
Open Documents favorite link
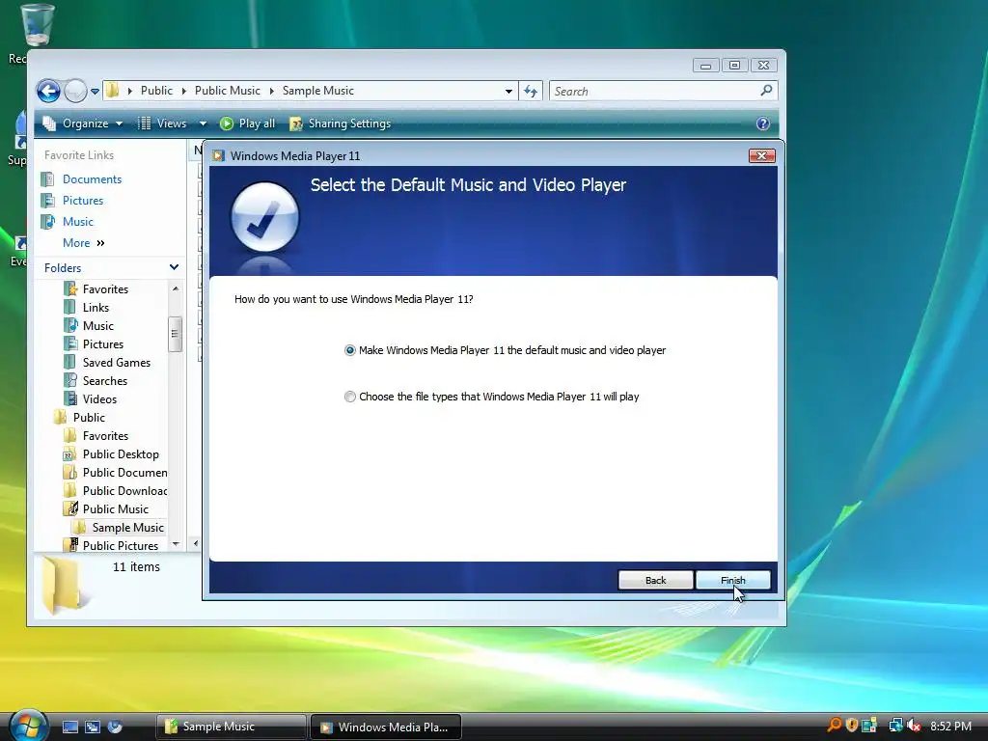[x=92, y=179]
